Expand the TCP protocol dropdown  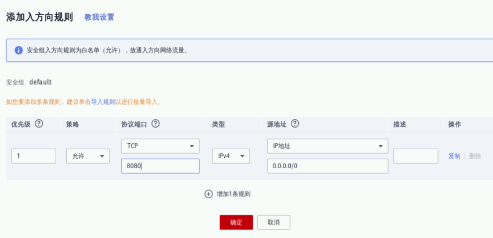pyautogui.click(x=160, y=146)
